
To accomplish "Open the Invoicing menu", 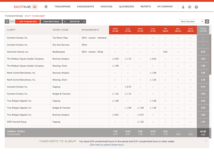I will pos(106,7).
